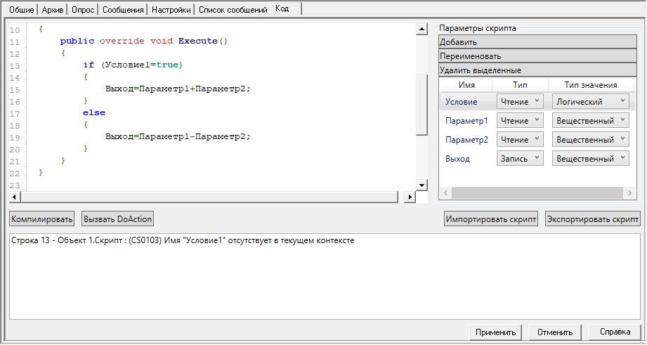Image resolution: width=647 pixels, height=345 pixels.
Task: Open the Запись type dropdown for Выход
Action: [x=520, y=159]
